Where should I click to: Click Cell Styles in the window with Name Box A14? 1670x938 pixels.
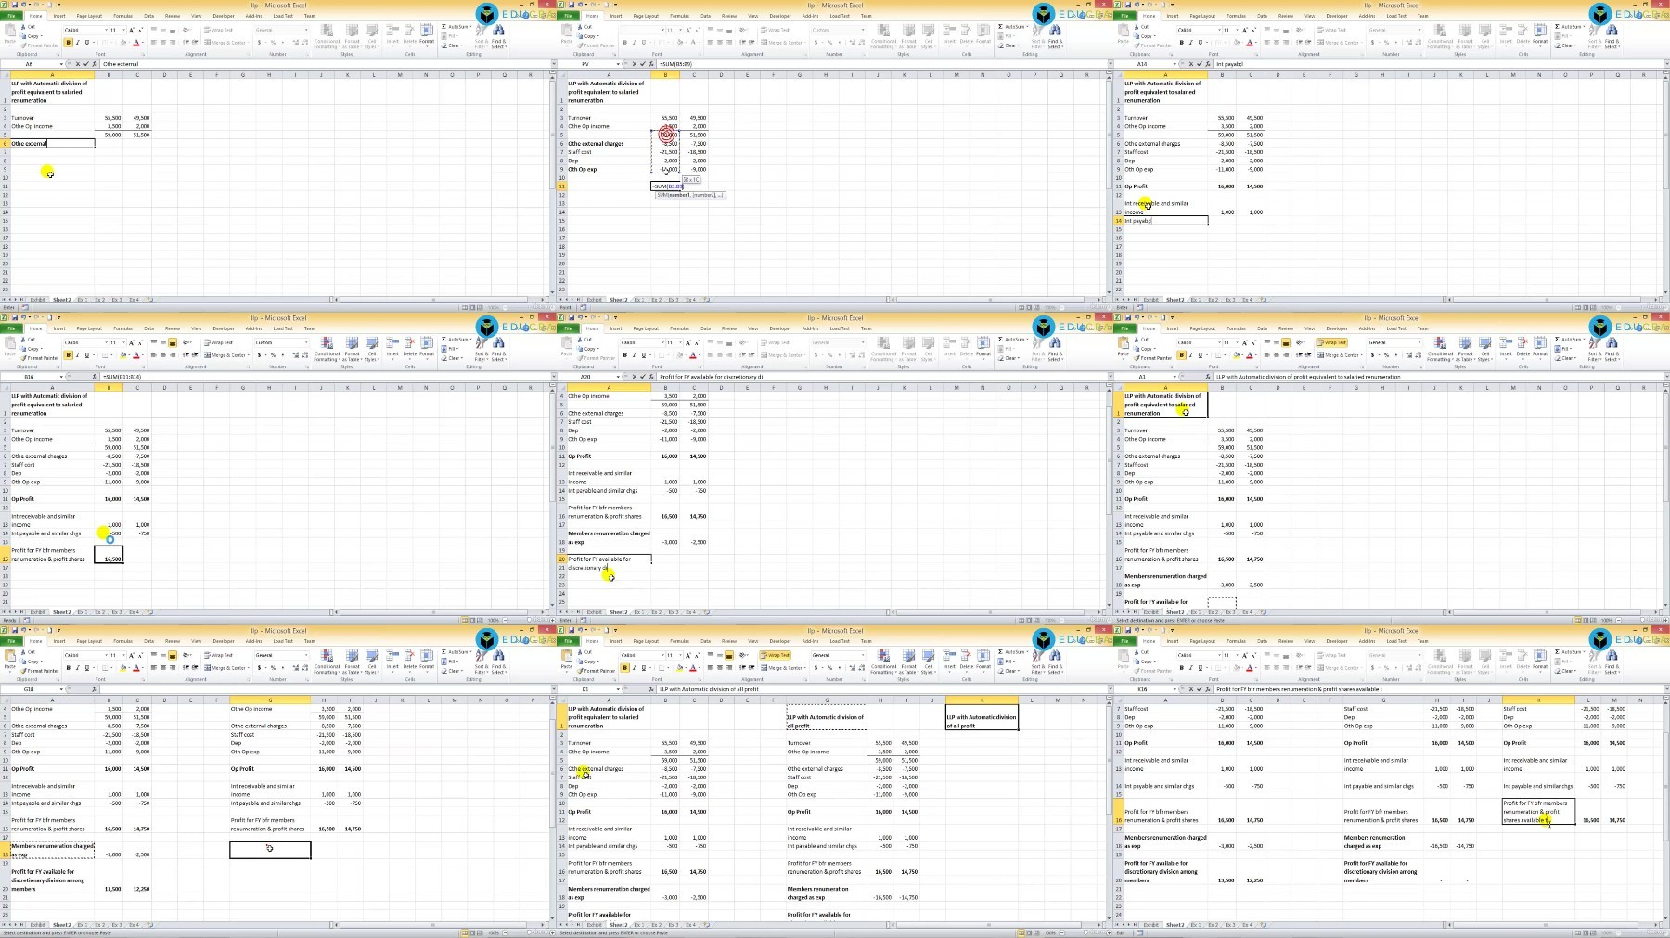[1484, 37]
